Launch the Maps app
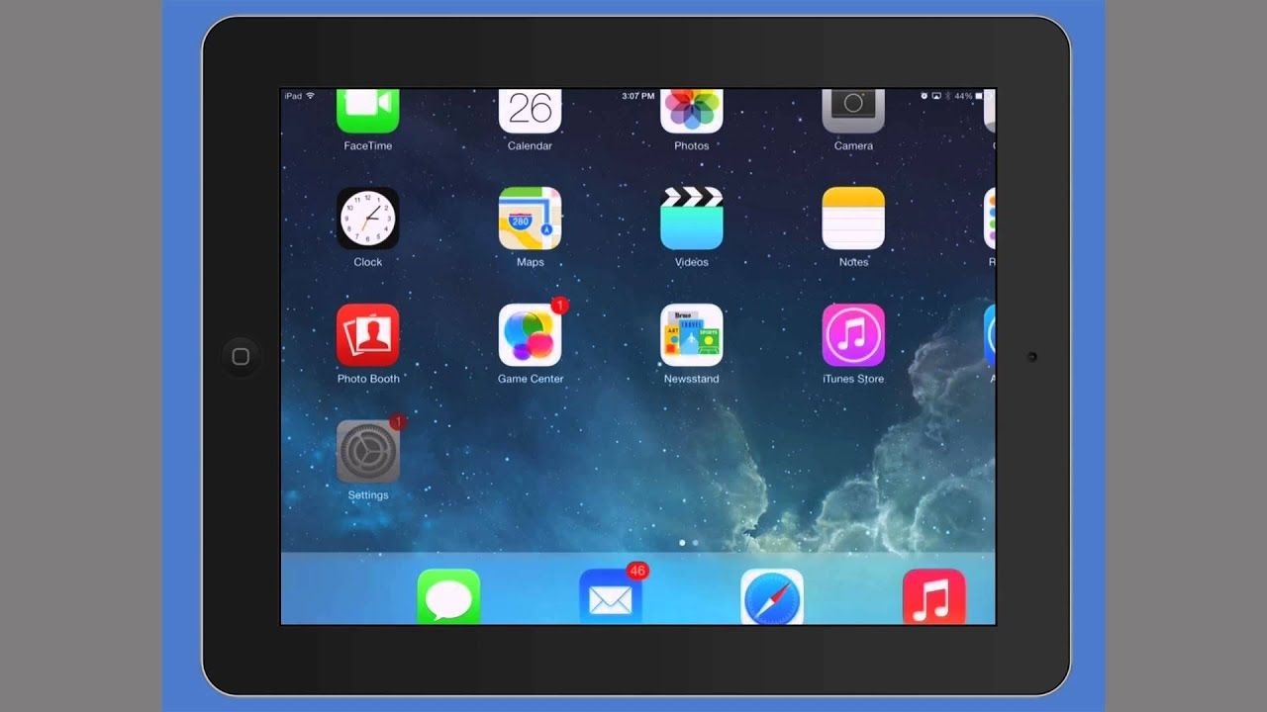Viewport: 1267px width, 712px height. pyautogui.click(x=530, y=219)
